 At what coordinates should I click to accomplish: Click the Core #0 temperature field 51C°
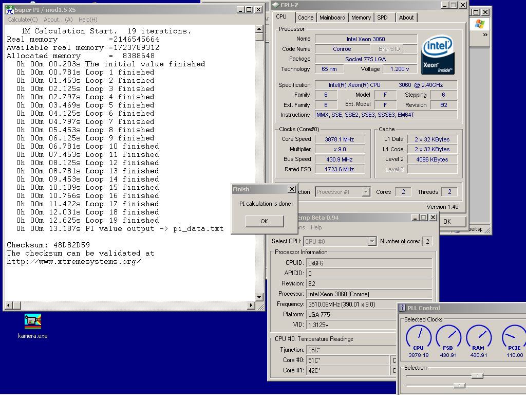pyautogui.click(x=348, y=360)
